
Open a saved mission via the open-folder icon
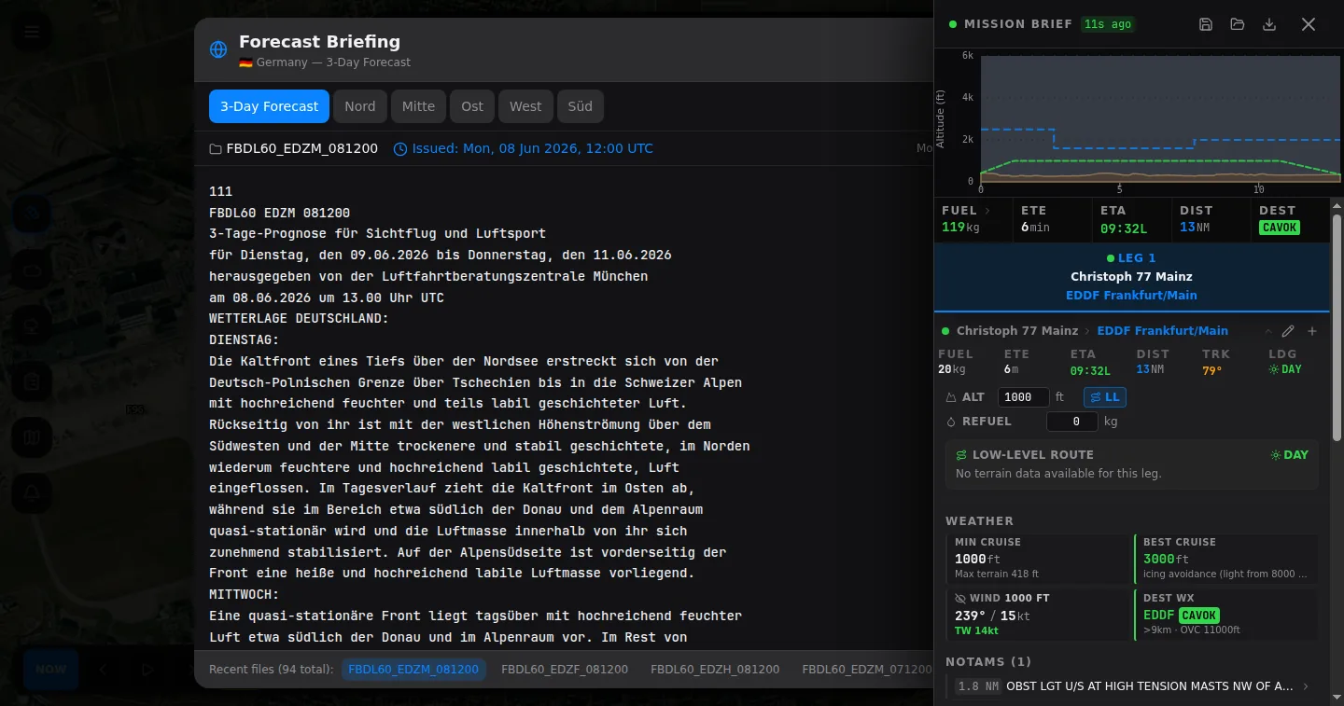[x=1238, y=24]
